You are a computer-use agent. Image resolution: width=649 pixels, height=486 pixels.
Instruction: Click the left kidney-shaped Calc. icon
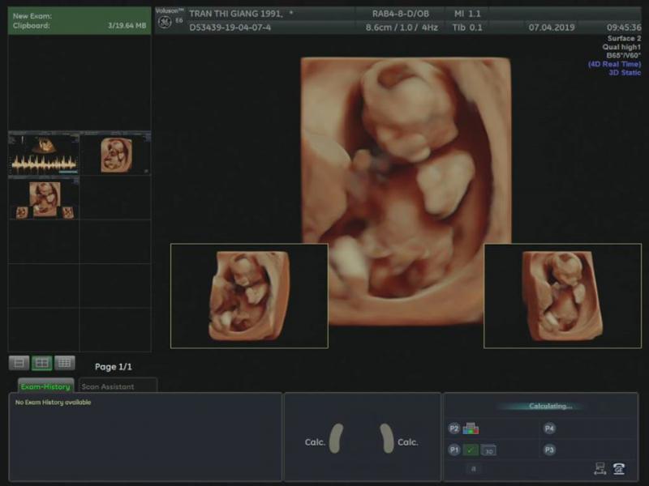point(336,438)
